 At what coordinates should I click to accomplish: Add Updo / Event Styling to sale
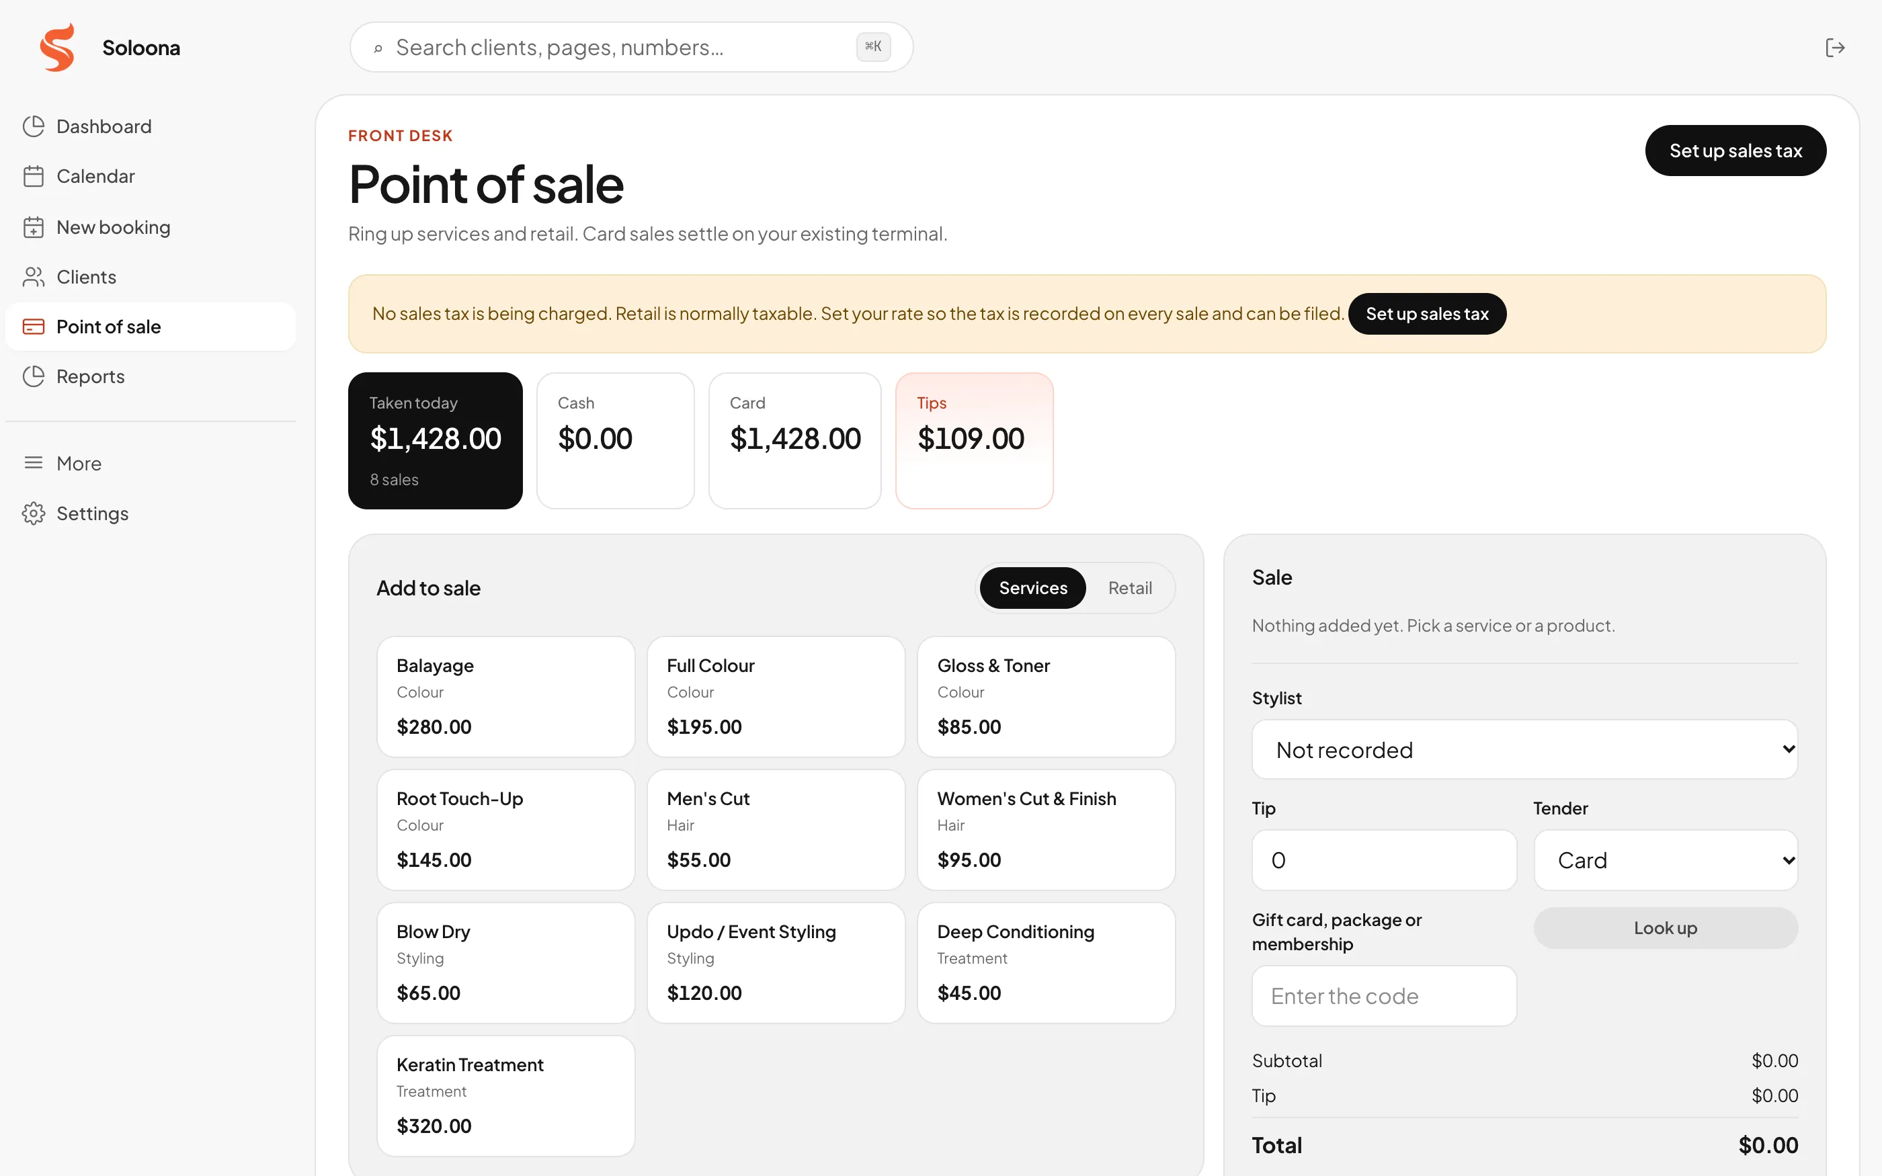coord(776,963)
